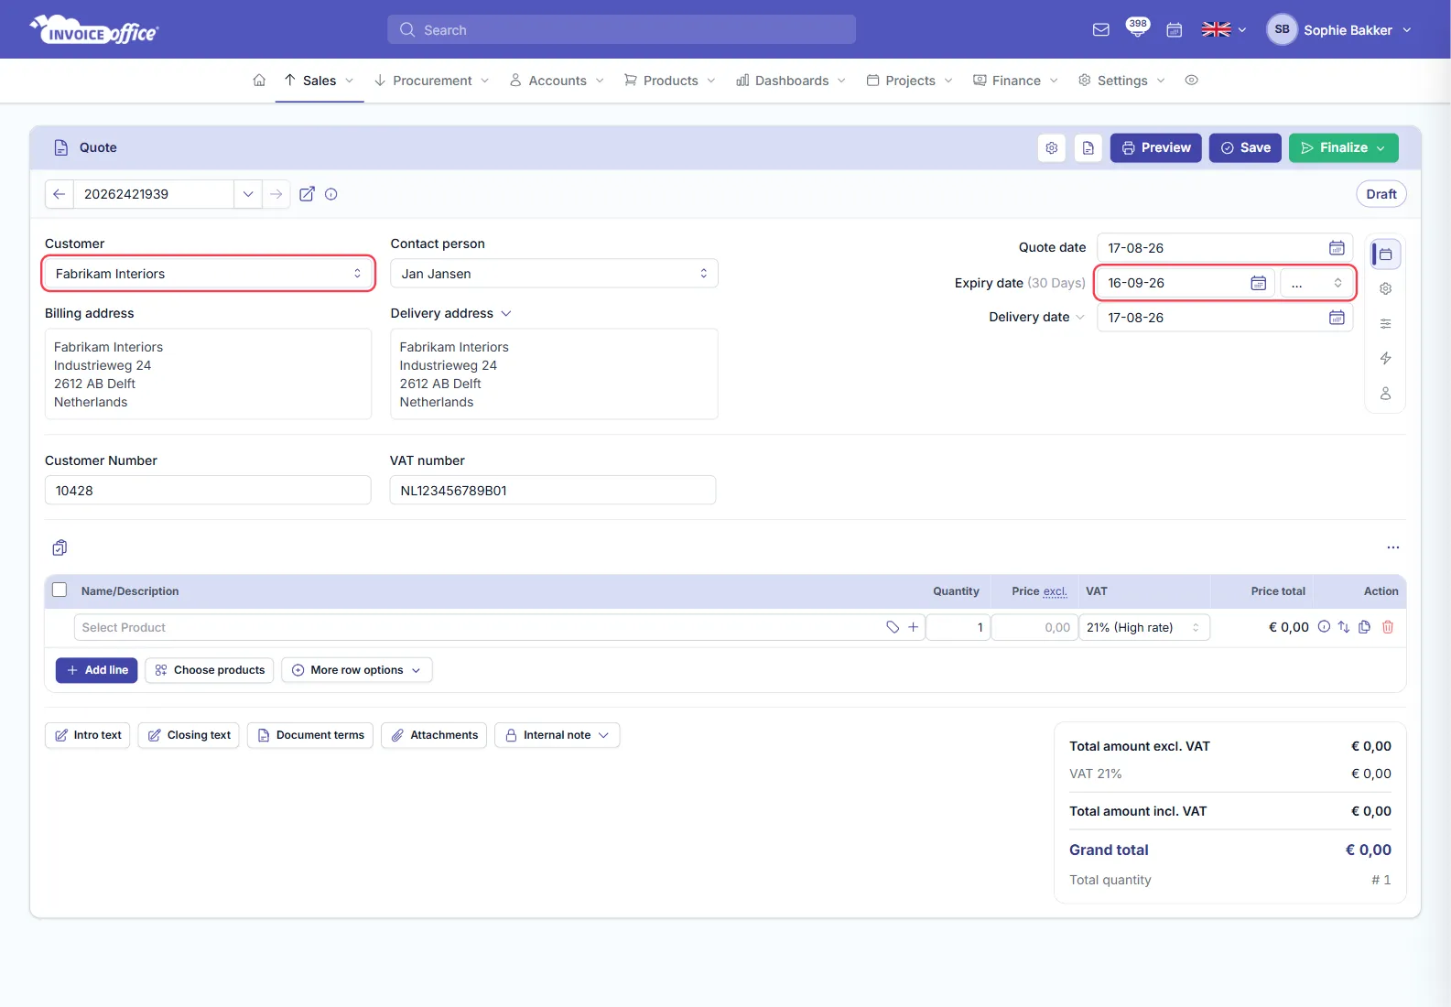Click the reorder line arrows icon
Viewport: 1451px width, 1007px height.
[x=1344, y=627]
